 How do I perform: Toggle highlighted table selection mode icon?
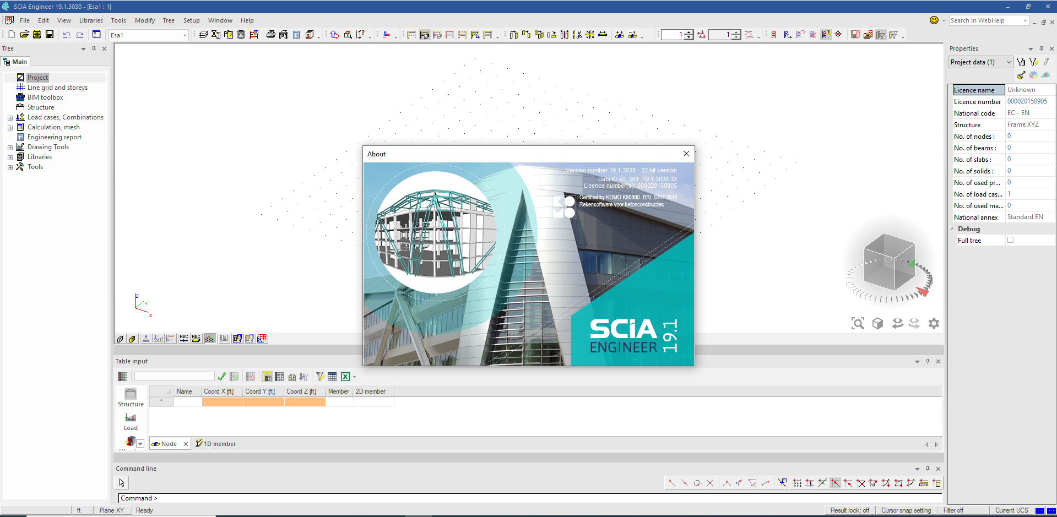coord(267,377)
